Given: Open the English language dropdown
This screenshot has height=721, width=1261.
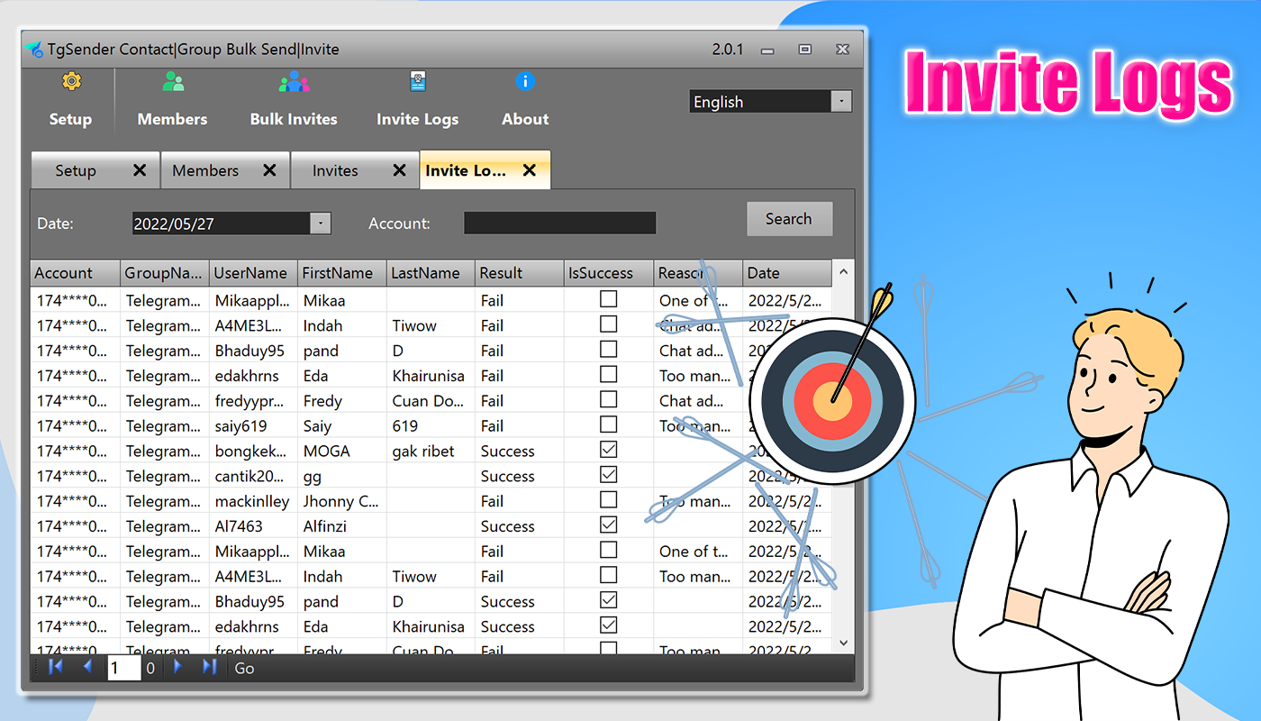Looking at the screenshot, I should pyautogui.click(x=840, y=102).
